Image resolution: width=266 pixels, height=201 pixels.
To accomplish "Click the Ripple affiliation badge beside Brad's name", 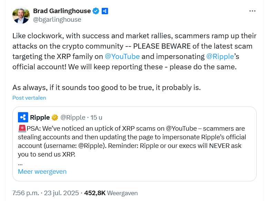I will coord(105,11).
